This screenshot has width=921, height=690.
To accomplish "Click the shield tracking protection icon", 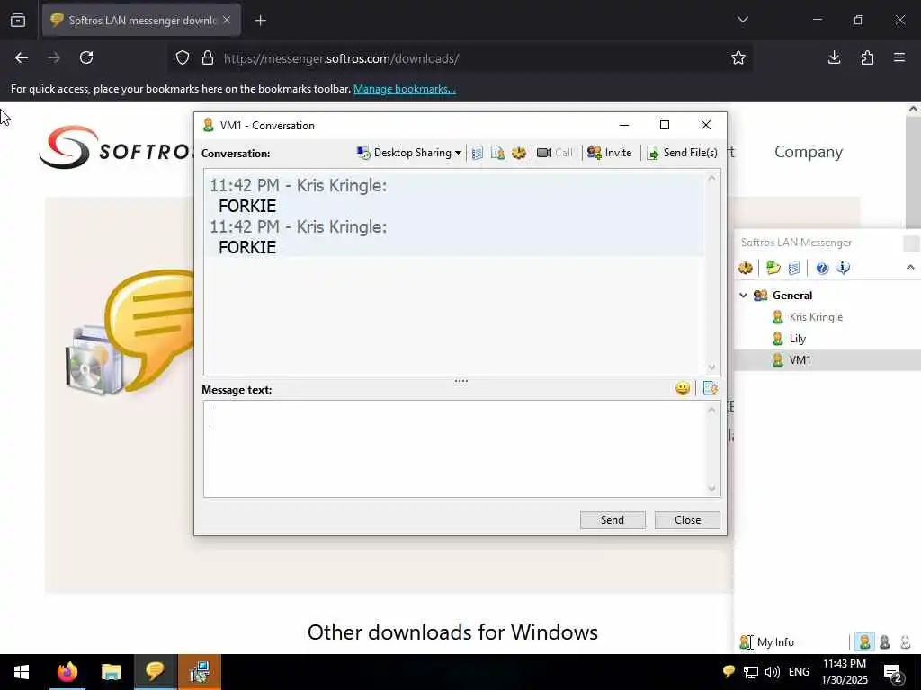I will click(x=183, y=58).
